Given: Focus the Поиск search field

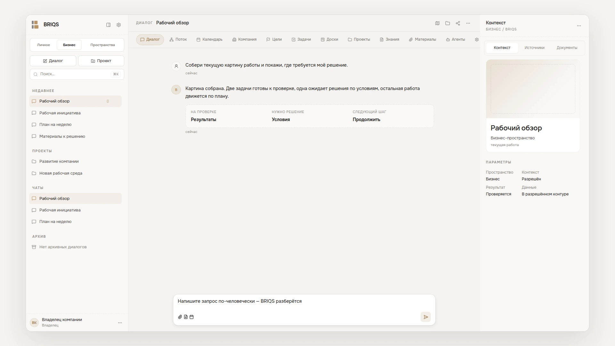Looking at the screenshot, I should [77, 74].
